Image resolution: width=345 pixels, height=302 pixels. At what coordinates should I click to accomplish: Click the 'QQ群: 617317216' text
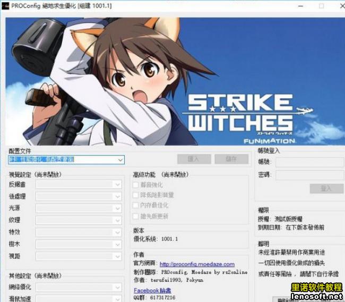pos(154,298)
